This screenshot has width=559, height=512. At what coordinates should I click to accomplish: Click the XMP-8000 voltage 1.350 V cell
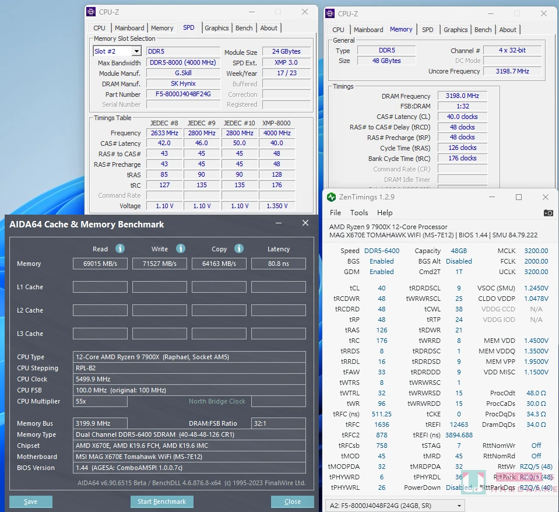point(277,206)
